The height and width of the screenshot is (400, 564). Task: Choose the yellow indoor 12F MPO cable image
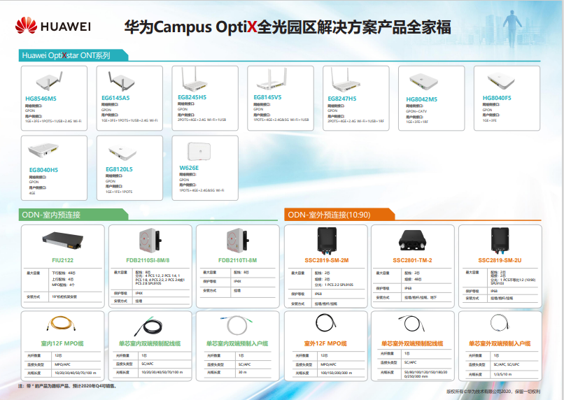pyautogui.click(x=62, y=324)
